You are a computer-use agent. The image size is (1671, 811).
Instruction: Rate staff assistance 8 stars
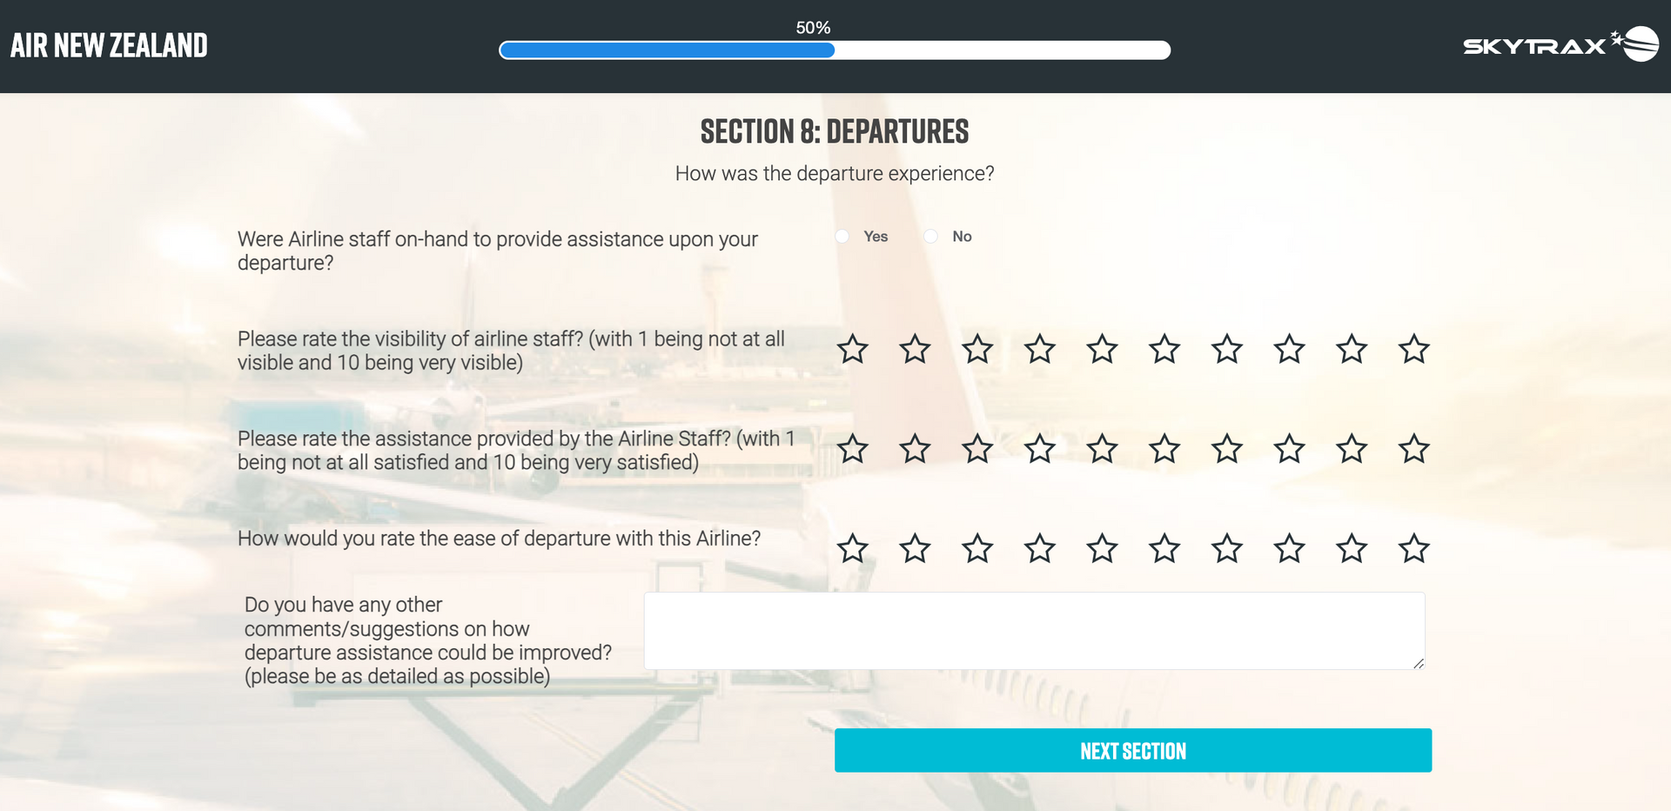(x=1289, y=449)
